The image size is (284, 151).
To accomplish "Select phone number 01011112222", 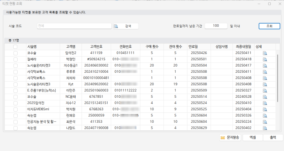I will pos(126,90).
